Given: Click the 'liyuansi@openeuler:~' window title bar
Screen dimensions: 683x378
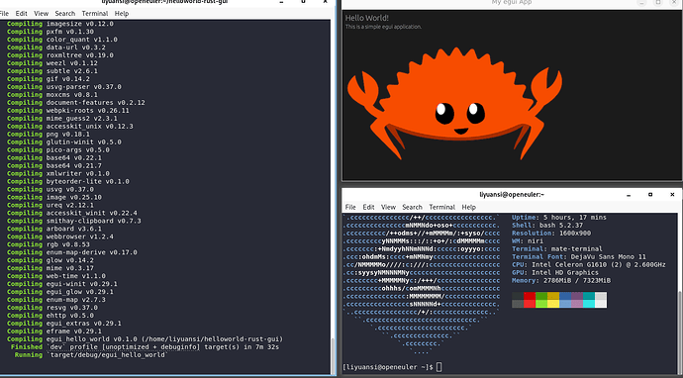Looking at the screenshot, I should coord(512,195).
